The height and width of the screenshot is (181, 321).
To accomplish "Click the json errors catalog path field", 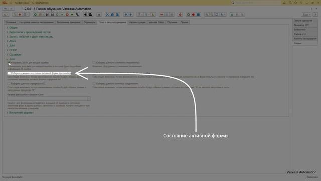I will 47,99.
